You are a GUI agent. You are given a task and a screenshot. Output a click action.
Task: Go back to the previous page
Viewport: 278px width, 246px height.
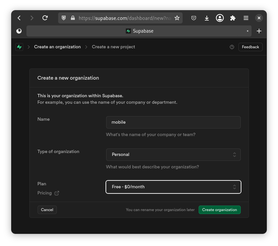point(19,18)
